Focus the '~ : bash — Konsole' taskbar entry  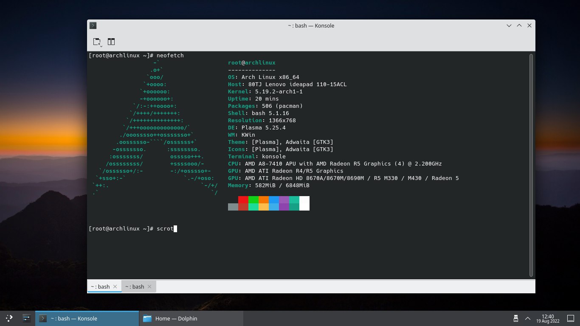click(87, 318)
